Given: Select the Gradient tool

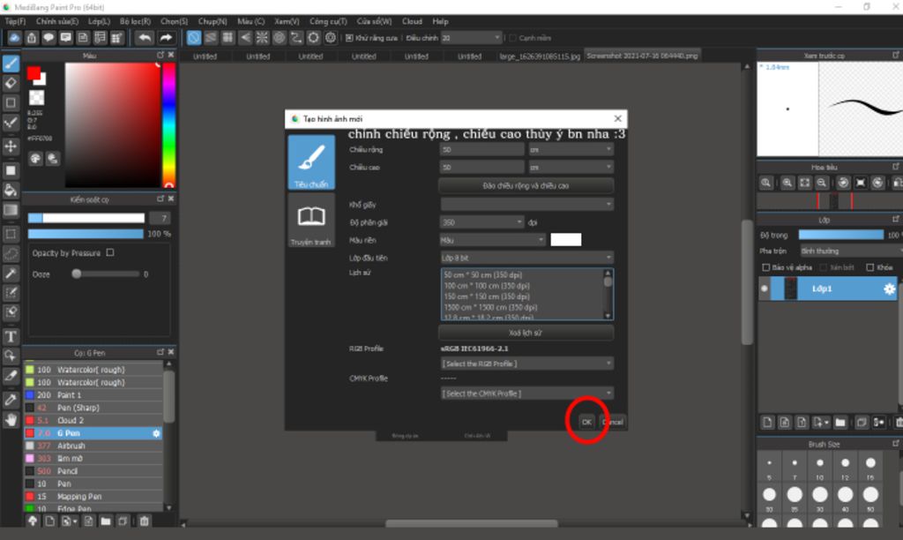Looking at the screenshot, I should pos(11,210).
